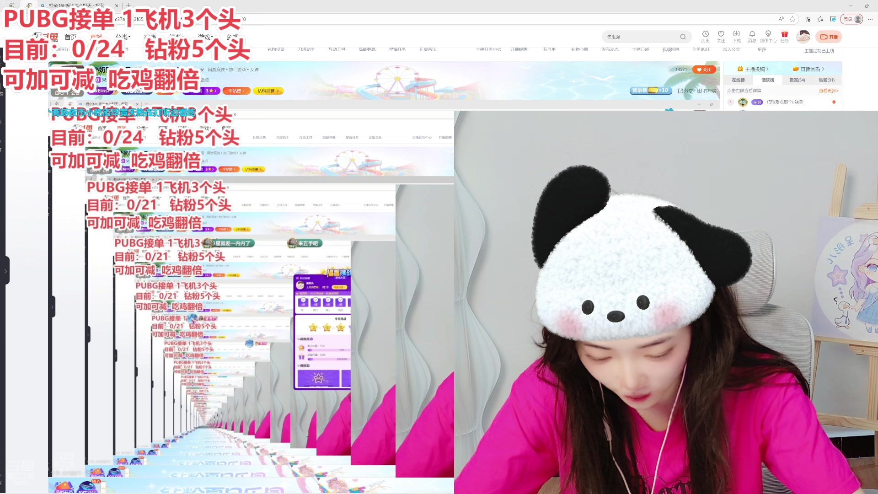The image size is (878, 494).
Task: Click the search magnifier icon
Action: [x=683, y=37]
